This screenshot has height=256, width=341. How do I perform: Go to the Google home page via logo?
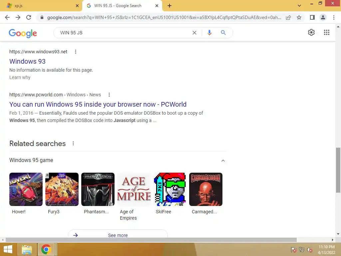[x=23, y=33]
